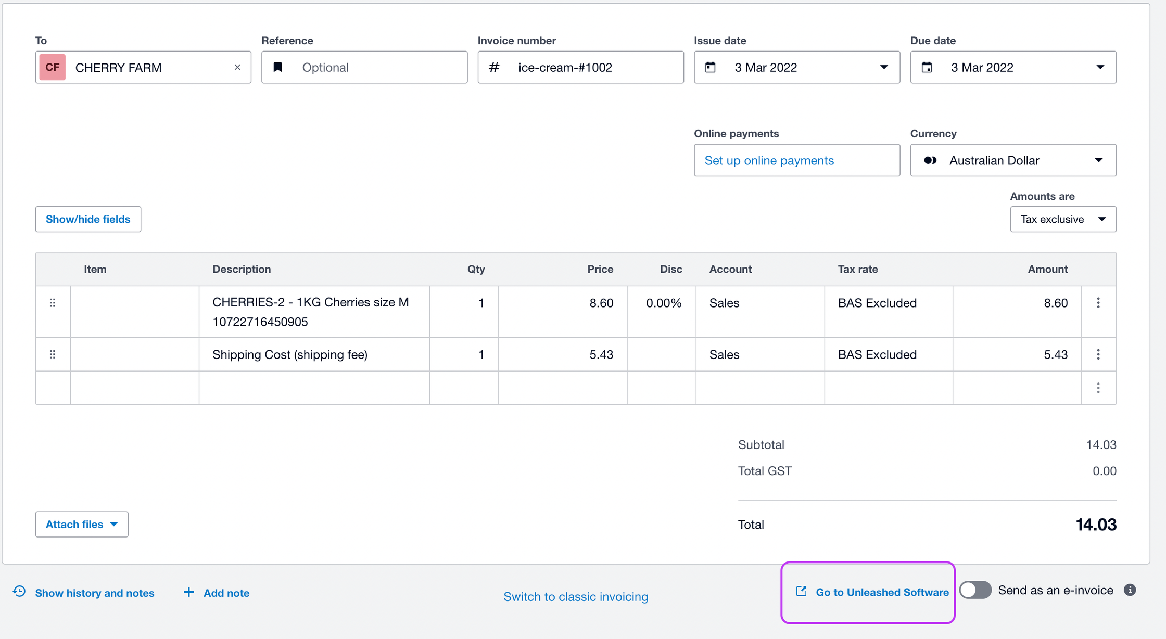Click the CF avatar in the To field

tap(53, 67)
